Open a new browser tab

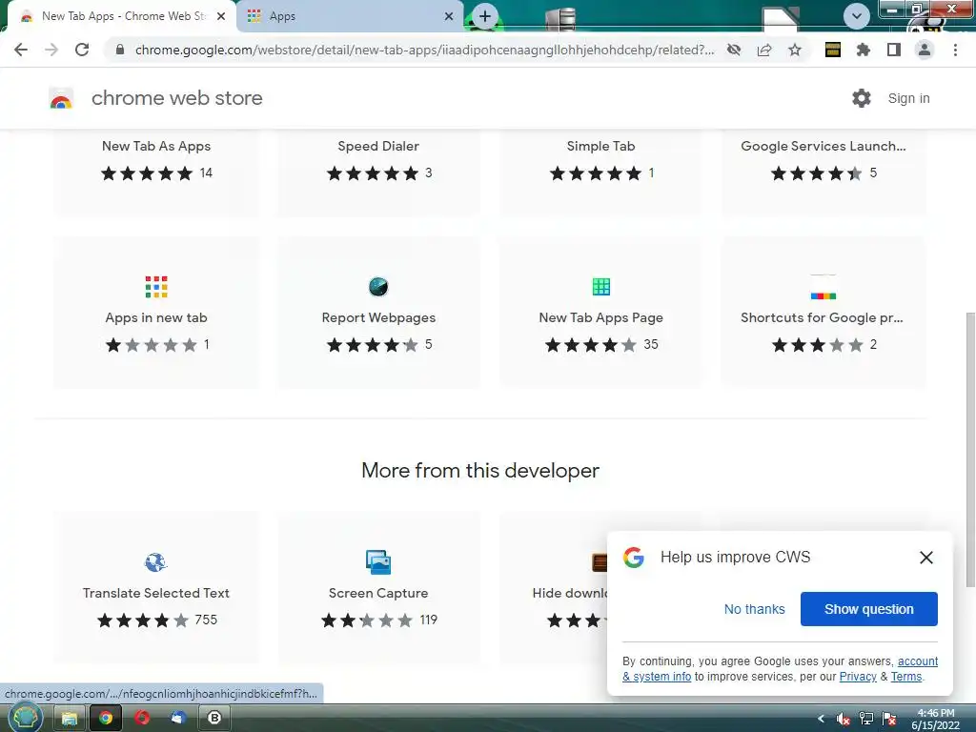(485, 16)
